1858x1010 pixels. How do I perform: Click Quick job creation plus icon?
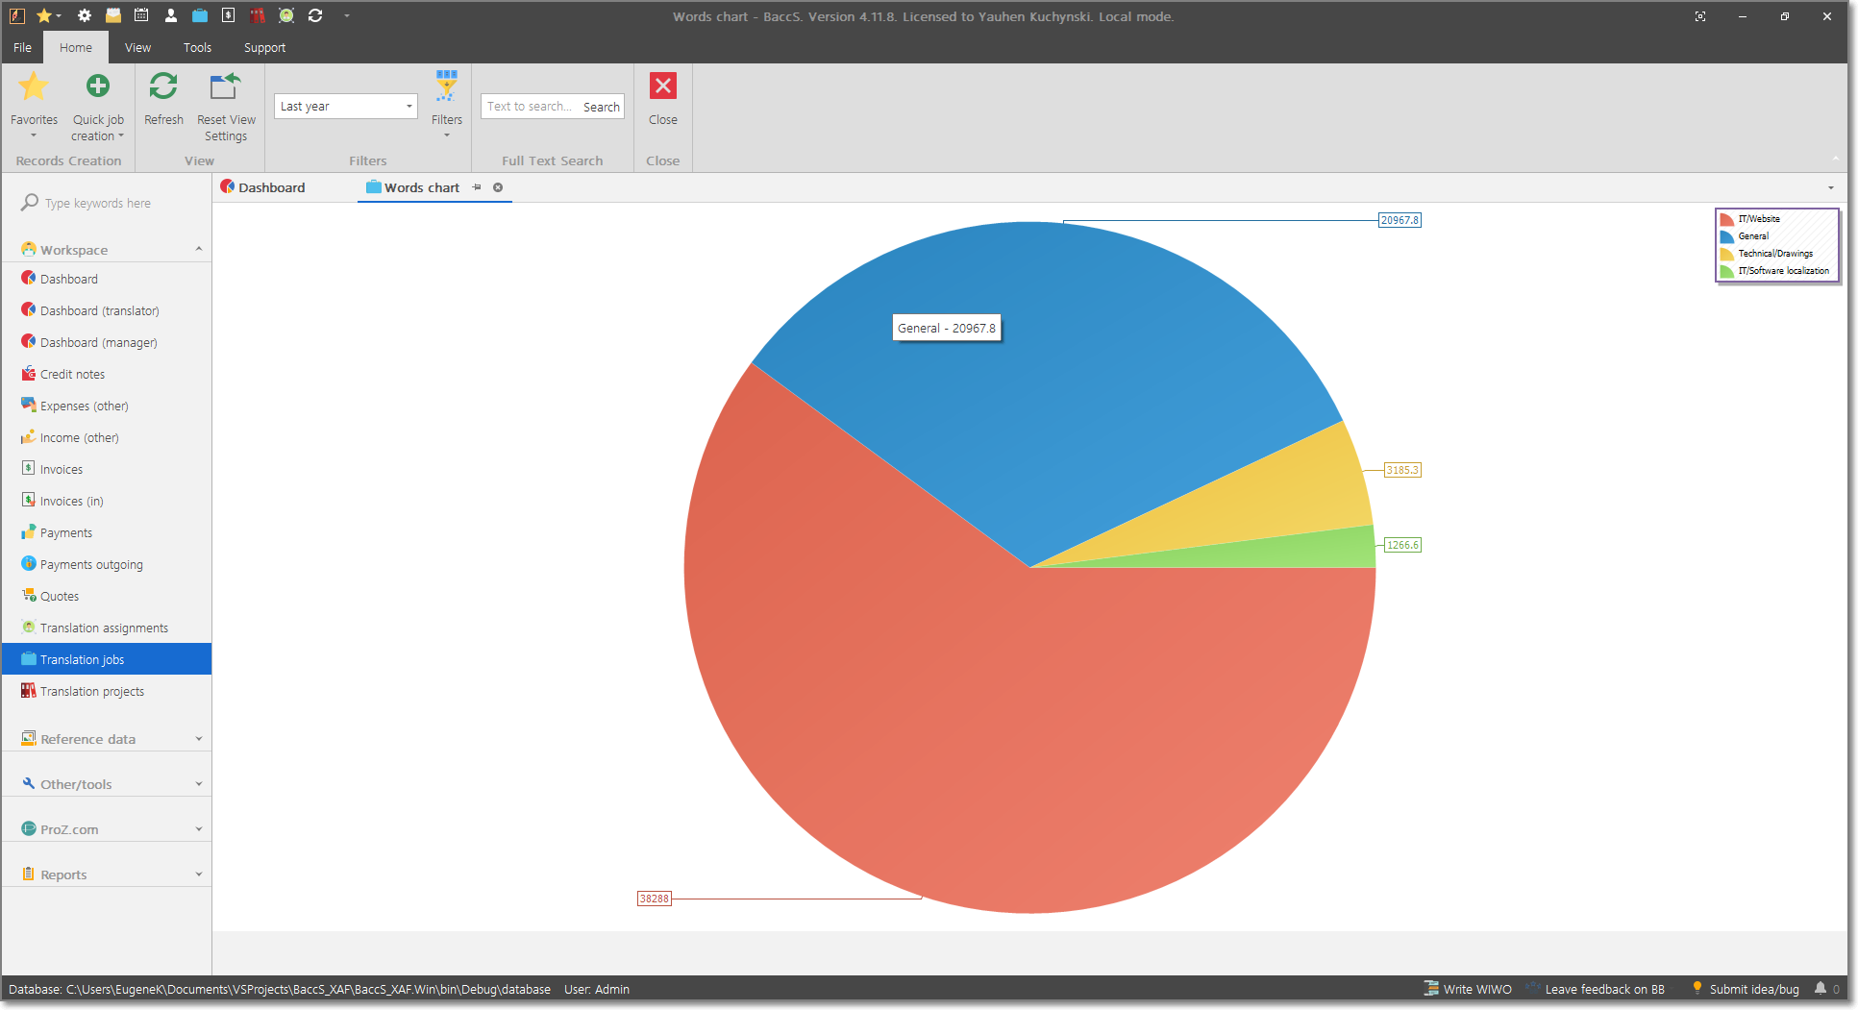(98, 86)
